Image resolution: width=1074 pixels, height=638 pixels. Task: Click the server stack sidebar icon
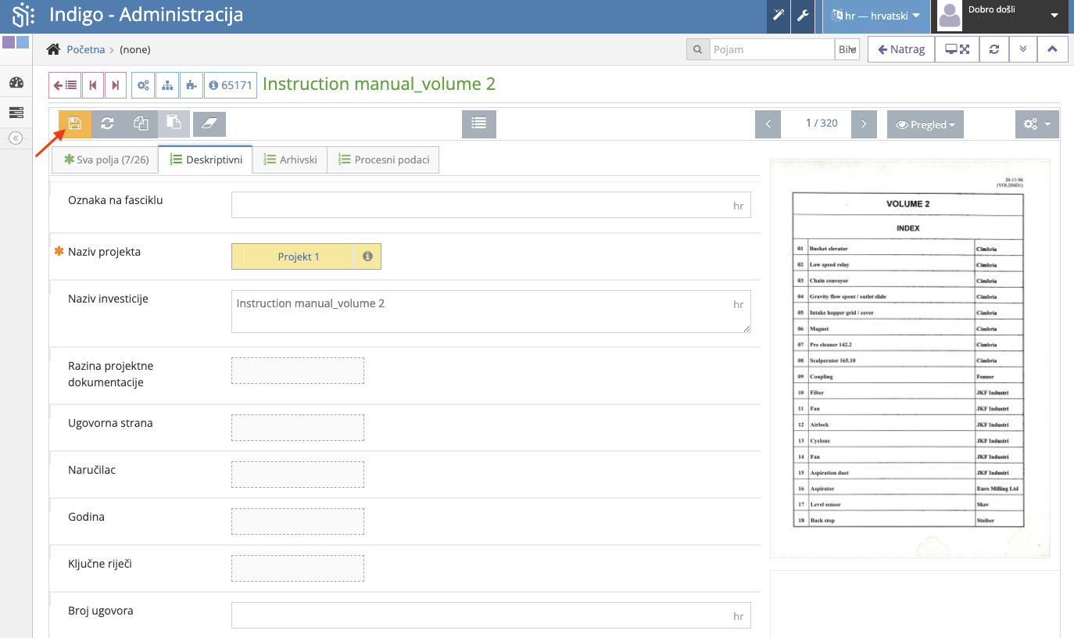pyautogui.click(x=16, y=113)
